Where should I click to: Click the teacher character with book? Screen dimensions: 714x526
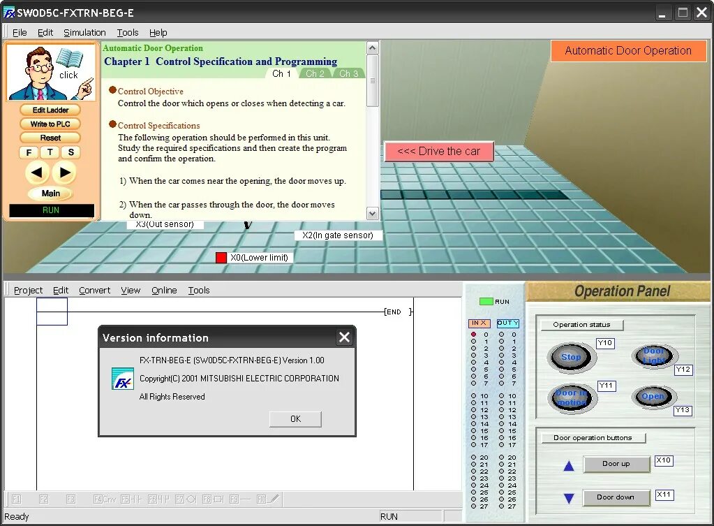[x=51, y=72]
